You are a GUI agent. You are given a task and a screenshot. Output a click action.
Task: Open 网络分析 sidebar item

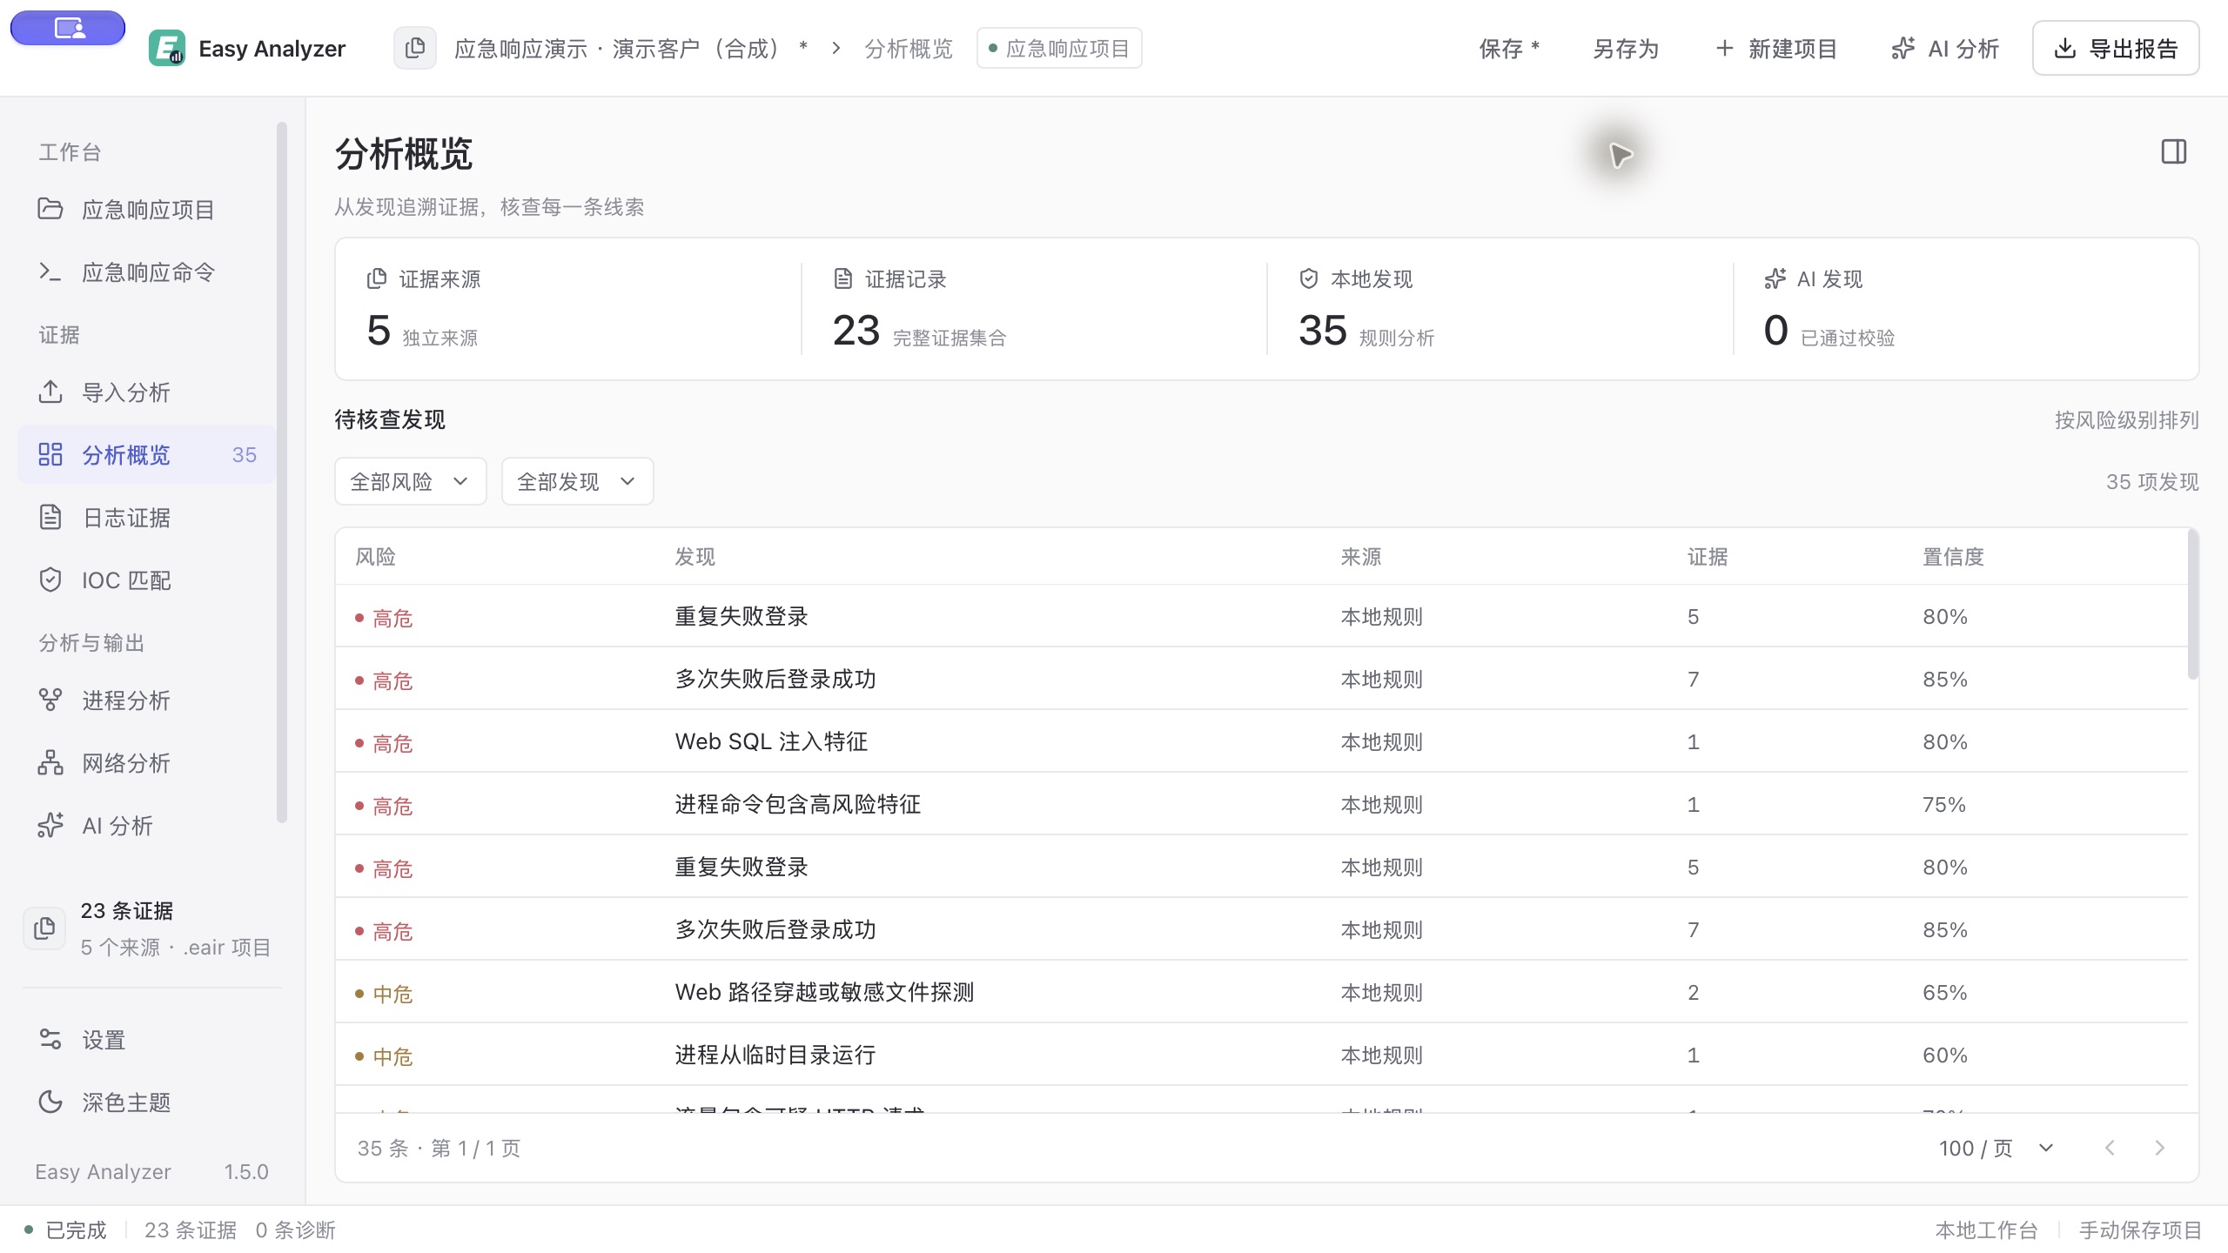pyautogui.click(x=148, y=762)
